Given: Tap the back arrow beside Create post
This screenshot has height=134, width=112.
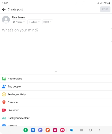Looking at the screenshot, I should point(4,9).
